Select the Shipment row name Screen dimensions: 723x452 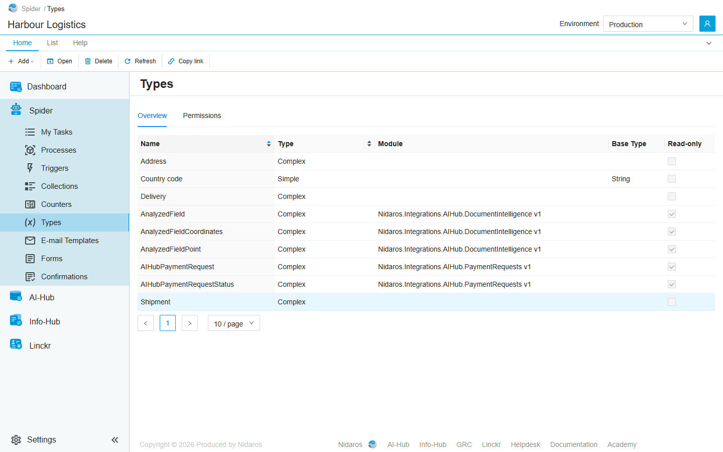click(156, 302)
